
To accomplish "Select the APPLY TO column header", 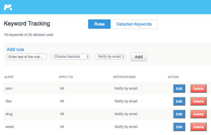I will pos(66,77).
